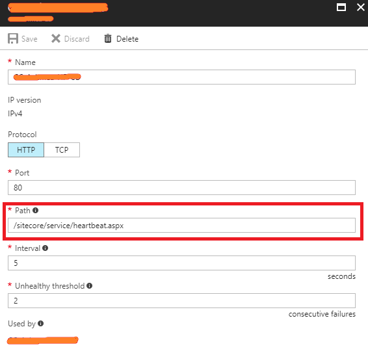Click the Discard label text

click(77, 39)
